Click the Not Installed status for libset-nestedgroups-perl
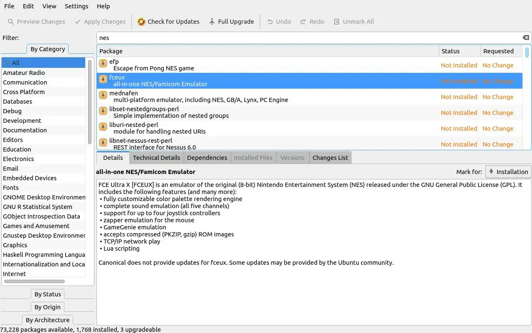 tap(459, 113)
